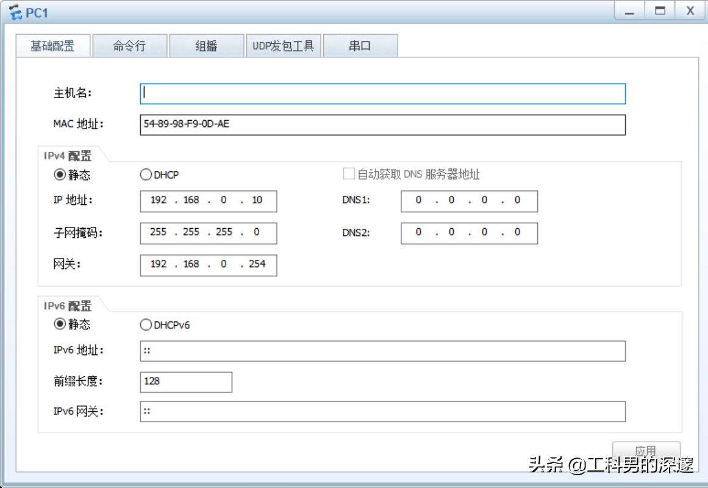This screenshot has height=488, width=708.
Task: Click the IPv6 地址 input field
Action: click(382, 351)
